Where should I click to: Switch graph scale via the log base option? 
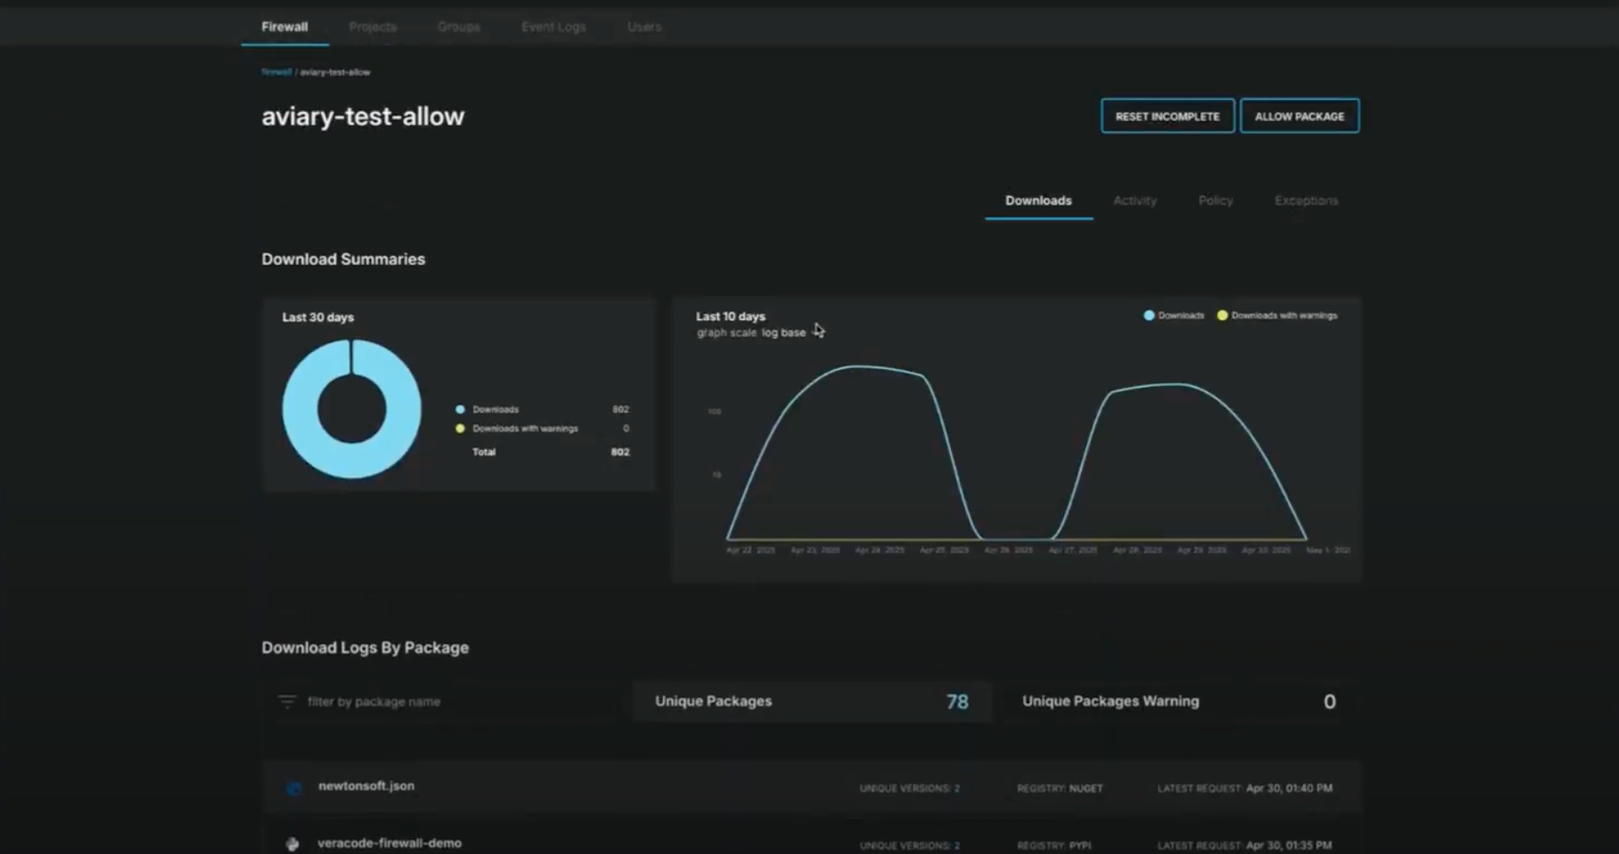tap(783, 333)
